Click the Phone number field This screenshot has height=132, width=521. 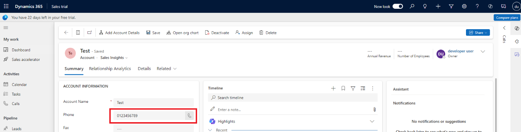[149, 116]
